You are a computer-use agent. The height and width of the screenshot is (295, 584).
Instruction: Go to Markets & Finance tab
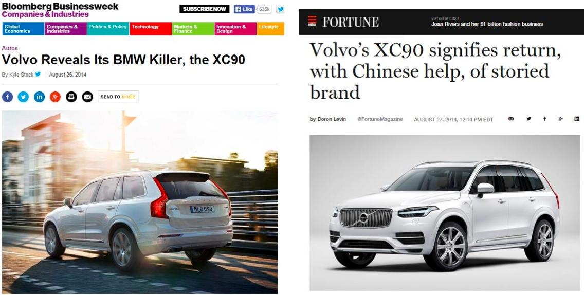point(193,29)
